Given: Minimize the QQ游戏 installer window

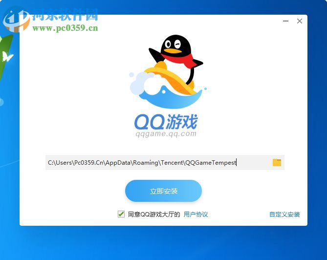Looking at the screenshot, I should pyautogui.click(x=286, y=21).
